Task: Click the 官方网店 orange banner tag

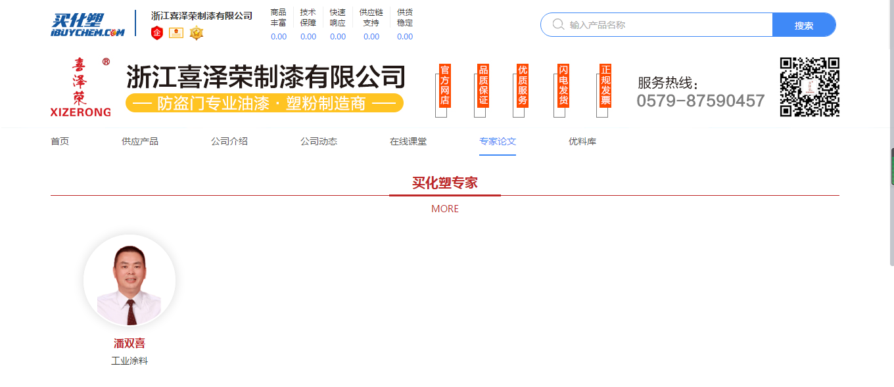Action: tap(445, 85)
